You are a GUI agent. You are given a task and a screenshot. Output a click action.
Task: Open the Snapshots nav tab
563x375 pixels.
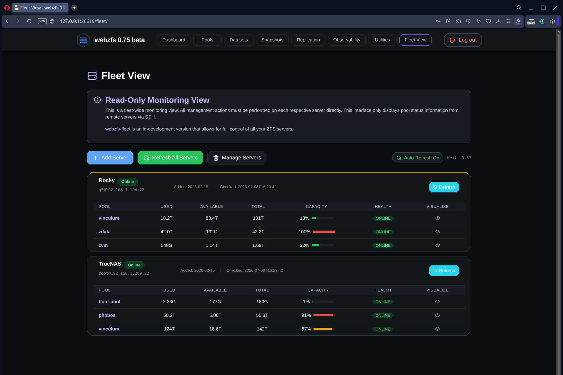(272, 40)
